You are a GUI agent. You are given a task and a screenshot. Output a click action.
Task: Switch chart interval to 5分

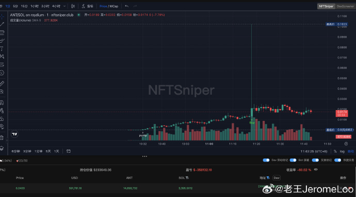(x=15, y=6)
